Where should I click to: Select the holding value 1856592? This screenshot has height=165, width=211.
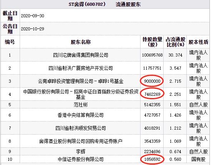[x=152, y=159]
